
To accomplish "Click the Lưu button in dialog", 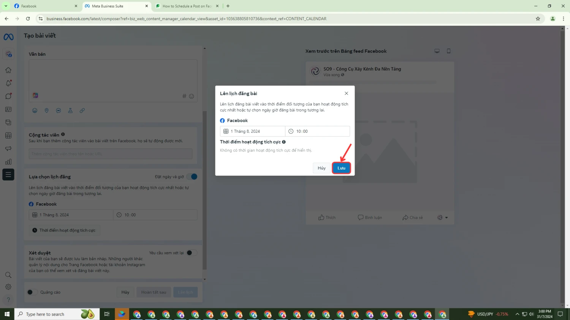I will [341, 168].
